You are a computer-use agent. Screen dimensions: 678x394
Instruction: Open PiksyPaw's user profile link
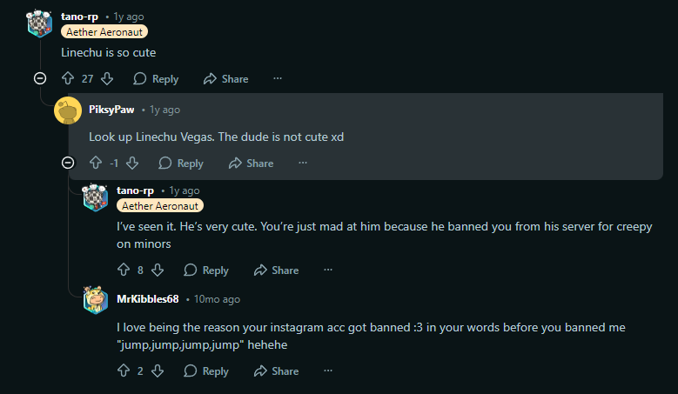[111, 110]
